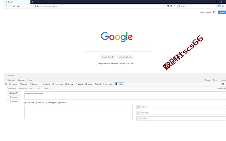Open the Storage devtools tab
Viewport: 226px width, 141px height.
[x=89, y=84]
